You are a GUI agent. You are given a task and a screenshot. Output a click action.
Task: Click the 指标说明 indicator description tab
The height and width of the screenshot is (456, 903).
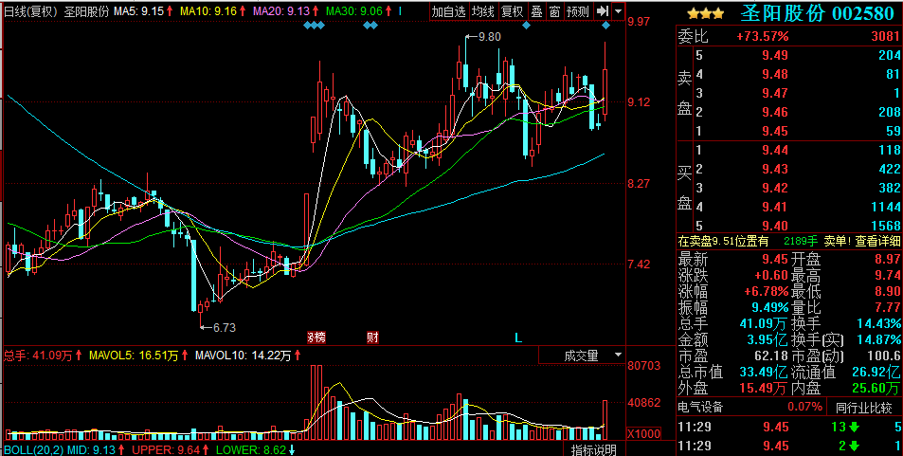click(x=593, y=449)
